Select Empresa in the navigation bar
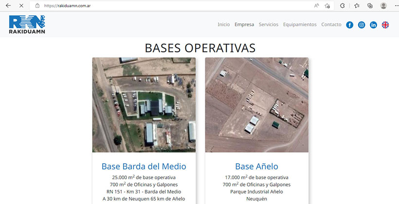The height and width of the screenshot is (204, 399). pyautogui.click(x=244, y=24)
